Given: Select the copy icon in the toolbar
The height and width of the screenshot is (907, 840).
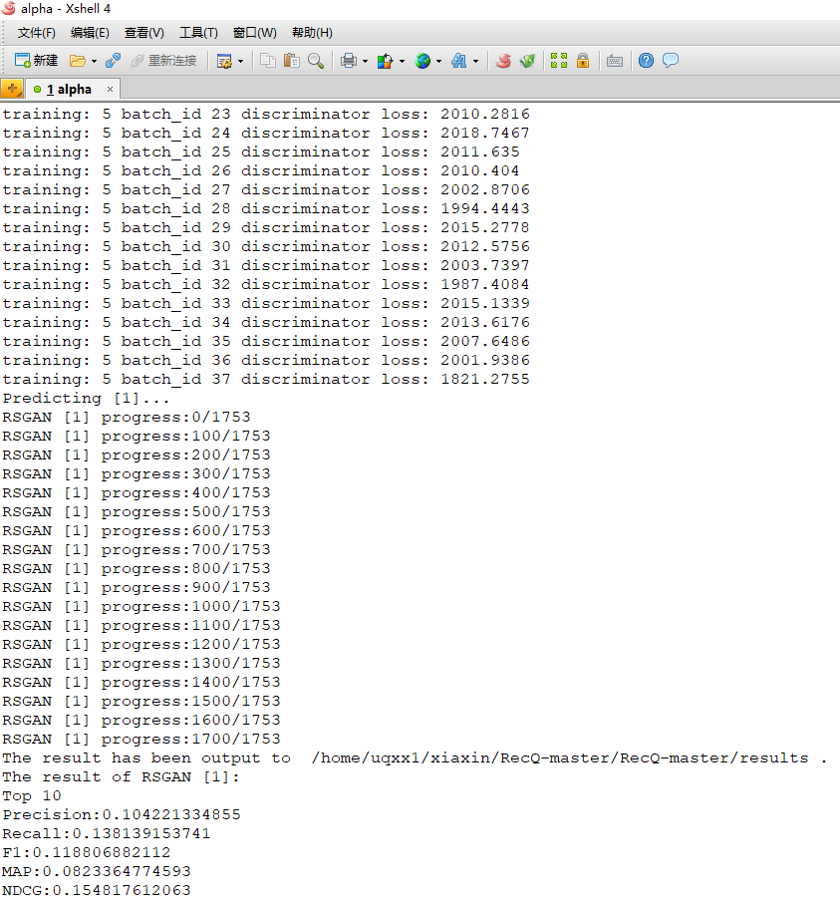Looking at the screenshot, I should coord(269,61).
